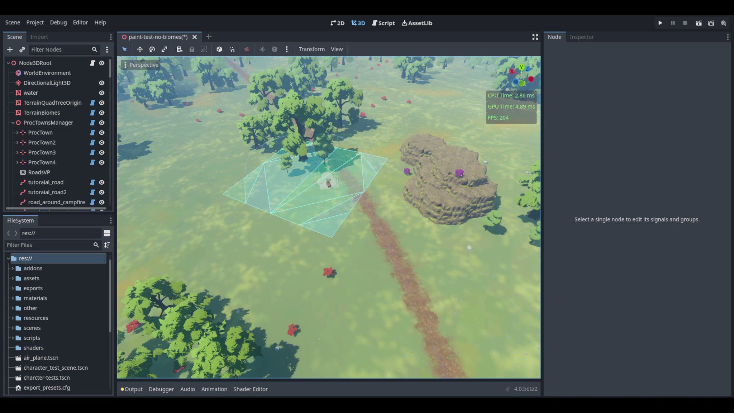Viewport: 734px width, 413px height.
Task: Open the AssetLib
Action: [x=416, y=23]
